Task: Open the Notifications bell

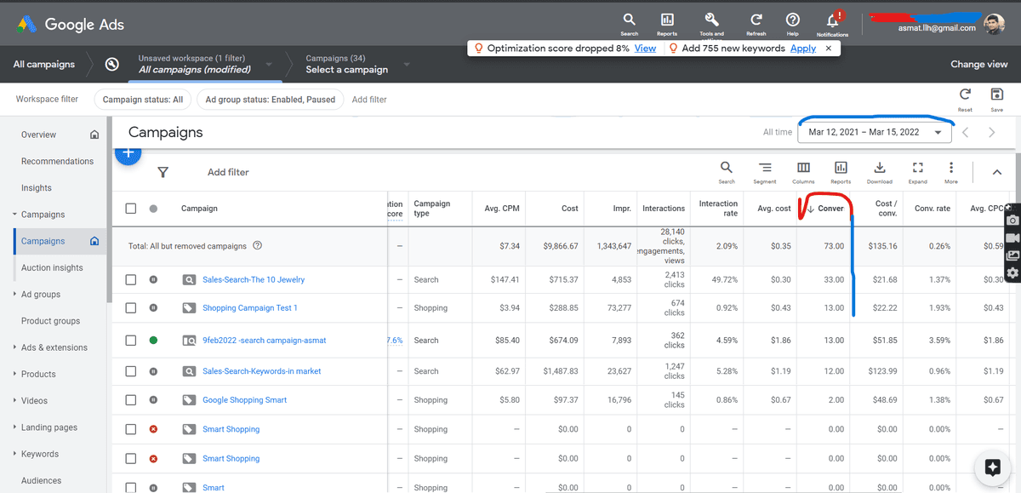Action: pos(833,20)
